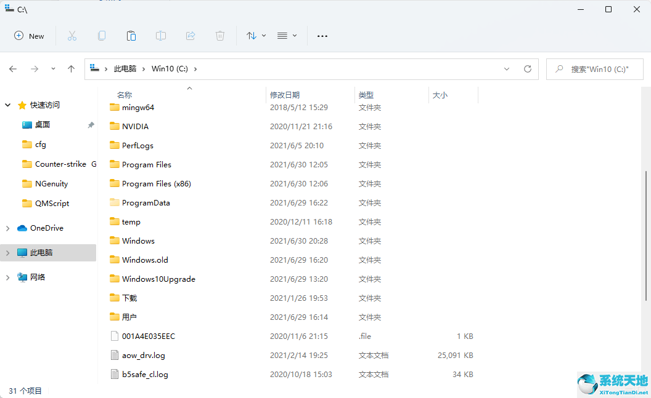Click the 2021/6/30 20:28 date cell
The height and width of the screenshot is (398, 651).
299,241
